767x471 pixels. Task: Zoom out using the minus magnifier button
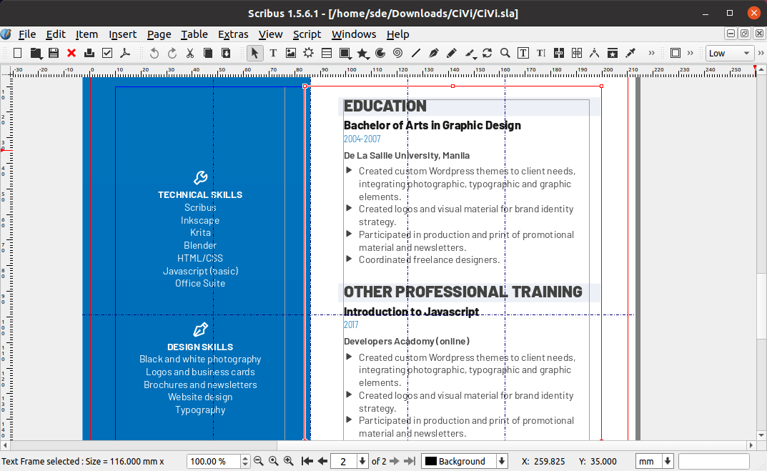point(259,461)
